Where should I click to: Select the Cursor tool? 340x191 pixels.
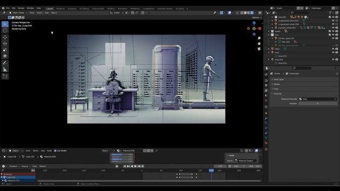point(5,31)
